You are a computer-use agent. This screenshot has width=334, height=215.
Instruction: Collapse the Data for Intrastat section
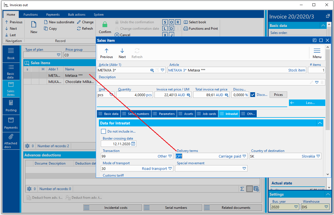click(x=320, y=123)
